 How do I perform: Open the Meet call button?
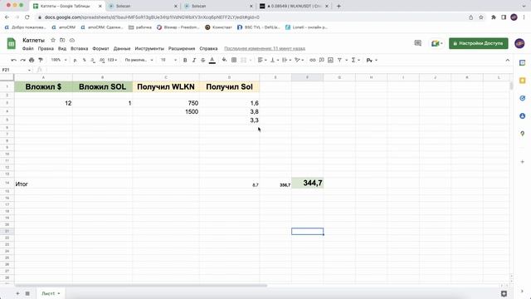coord(436,43)
